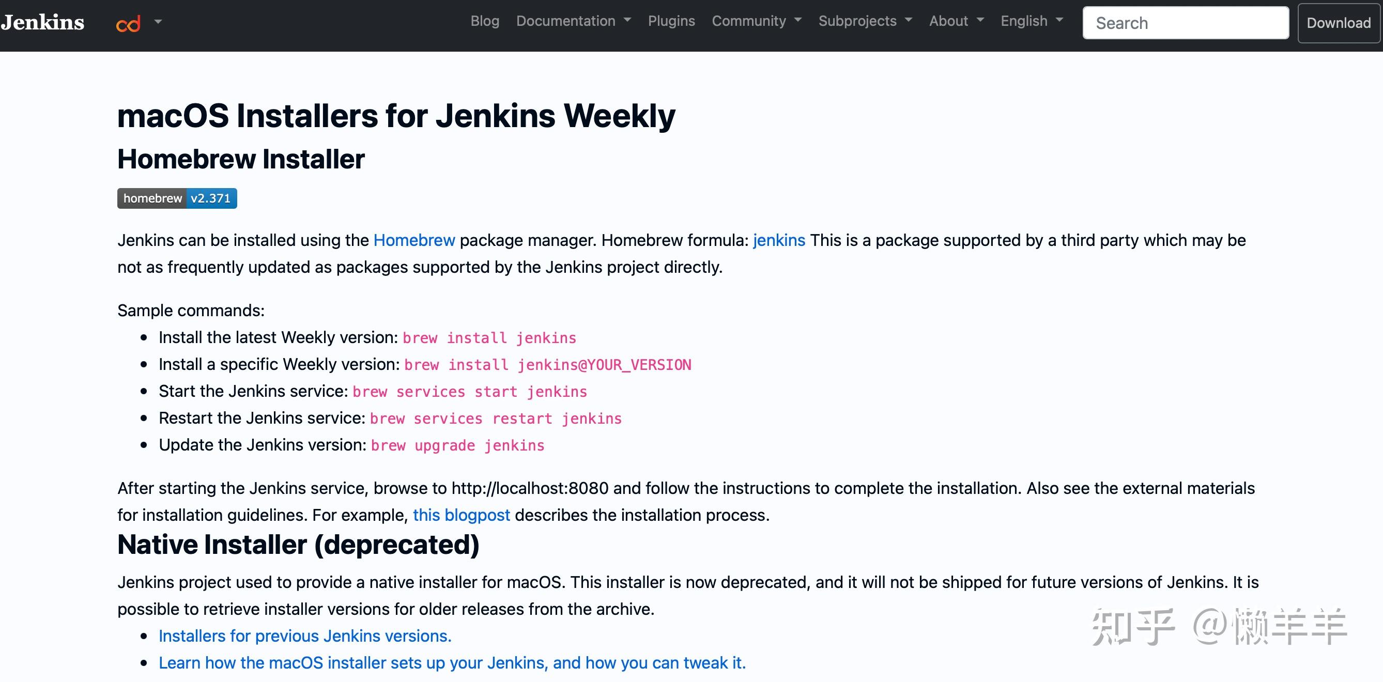The image size is (1383, 682).
Task: Click the macOS installer setup tweak link
Action: point(452,663)
